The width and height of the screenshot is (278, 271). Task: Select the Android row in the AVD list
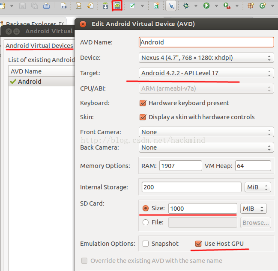(42, 82)
